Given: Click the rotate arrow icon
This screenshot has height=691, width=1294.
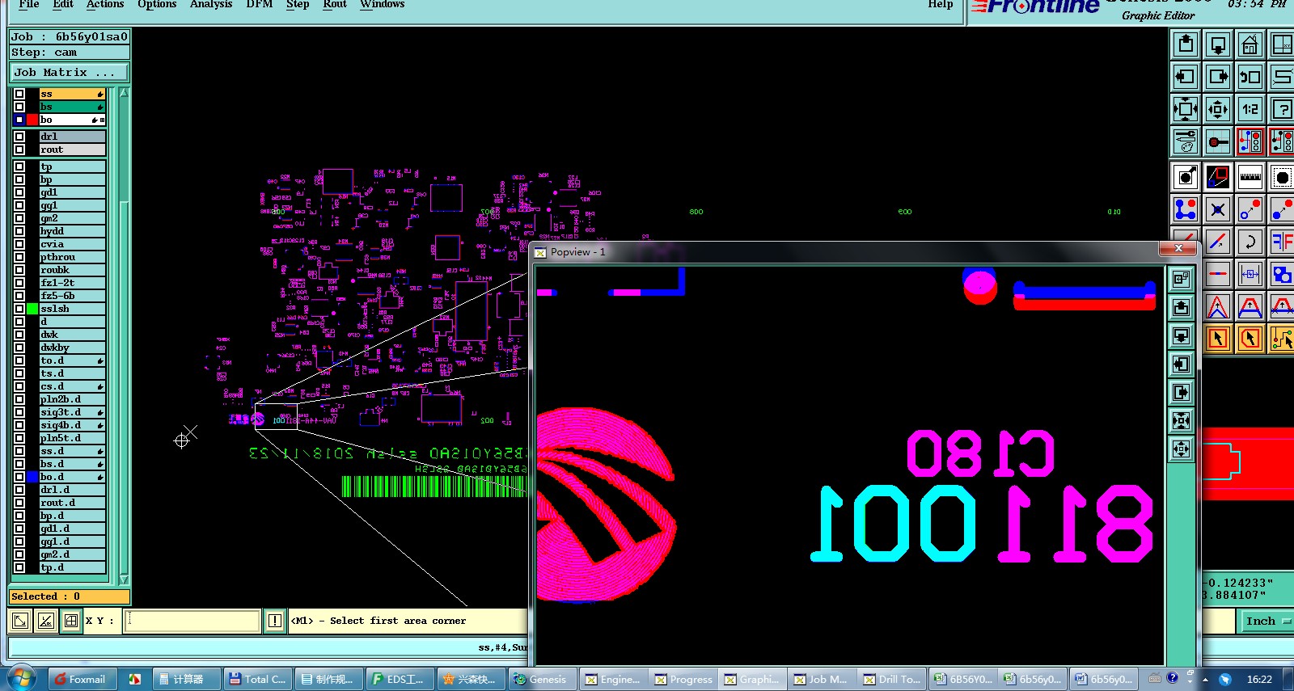Looking at the screenshot, I should [1250, 241].
